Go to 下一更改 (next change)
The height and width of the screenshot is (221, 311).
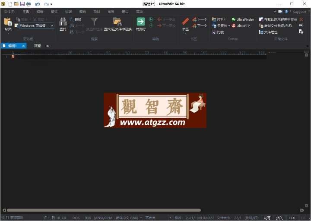(x=166, y=25)
